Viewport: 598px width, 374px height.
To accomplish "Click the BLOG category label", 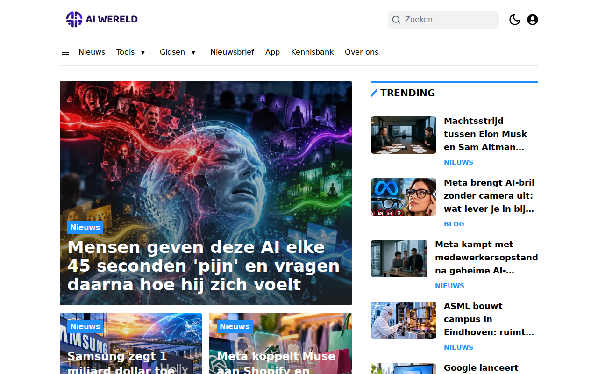I will (x=454, y=224).
